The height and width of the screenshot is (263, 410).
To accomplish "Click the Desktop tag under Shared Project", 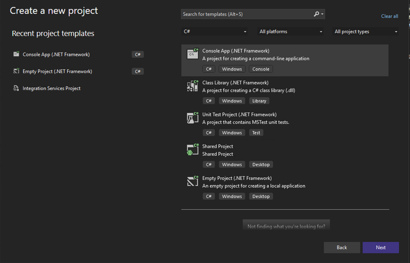I will coord(261,164).
